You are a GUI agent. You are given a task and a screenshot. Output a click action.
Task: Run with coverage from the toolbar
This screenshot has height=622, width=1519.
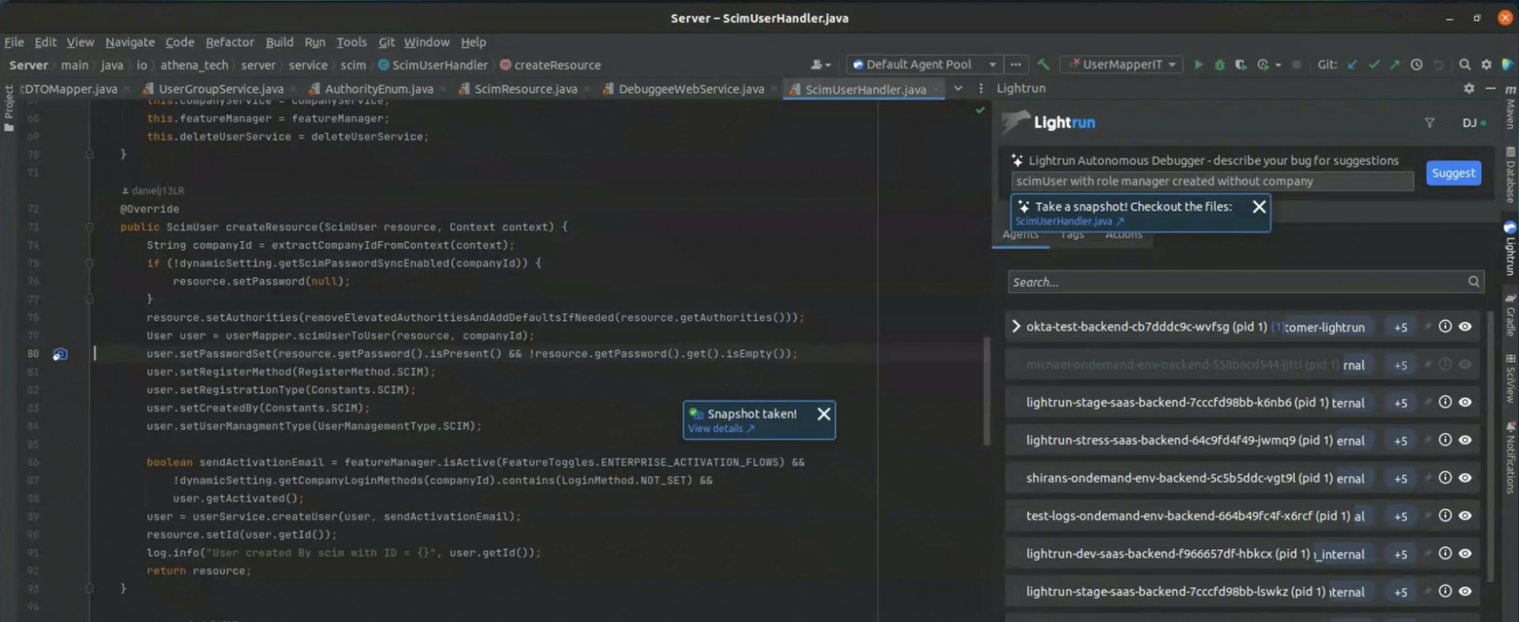(x=1240, y=65)
